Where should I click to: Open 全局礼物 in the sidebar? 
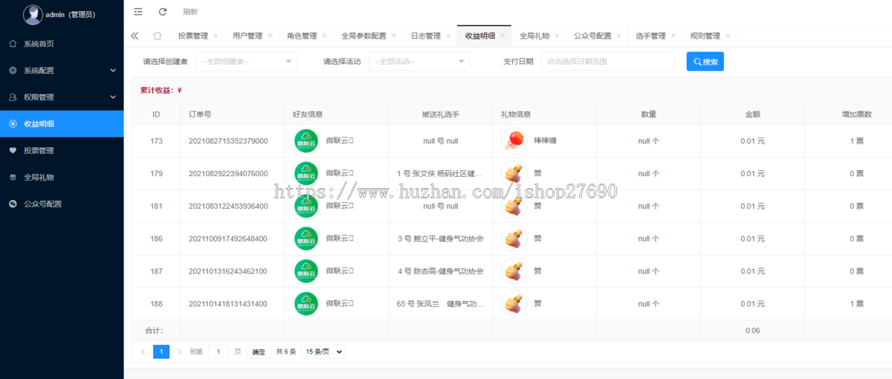click(62, 178)
